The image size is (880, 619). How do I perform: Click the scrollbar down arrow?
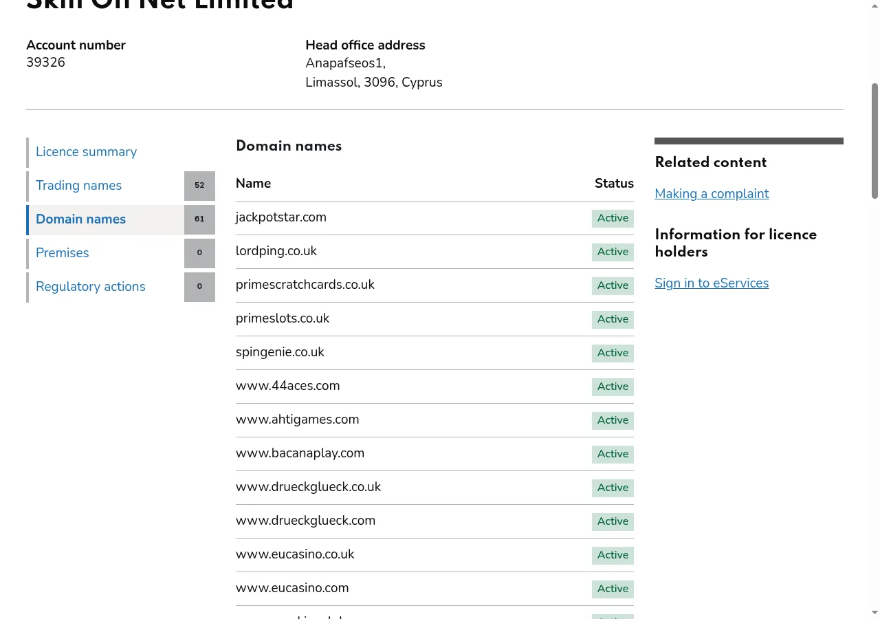874,612
